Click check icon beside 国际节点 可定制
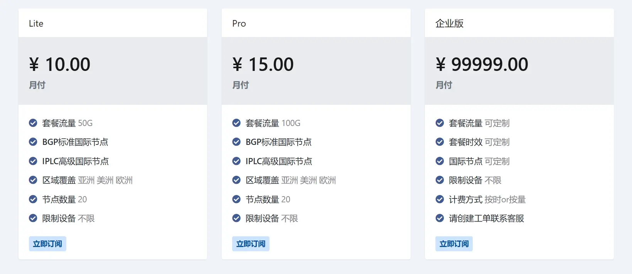The image size is (632, 274). pos(440,161)
